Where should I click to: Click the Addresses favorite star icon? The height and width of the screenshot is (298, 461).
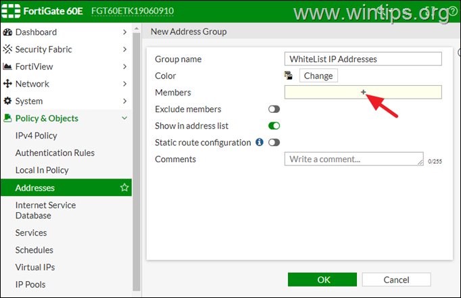[124, 188]
